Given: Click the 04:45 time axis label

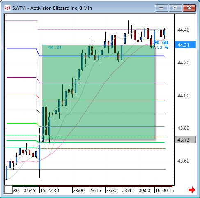Looking at the screenshot, I should click(30, 191).
